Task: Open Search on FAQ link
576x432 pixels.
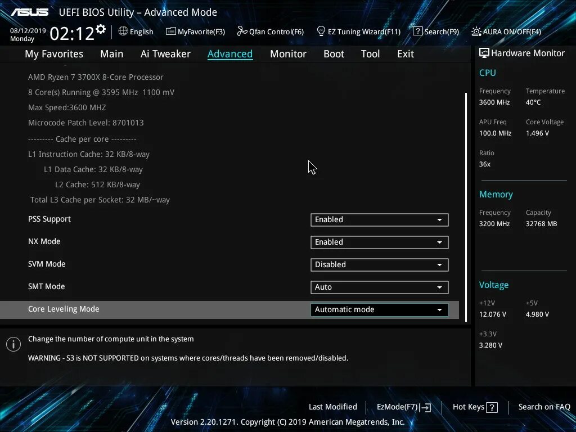Action: tap(544, 407)
